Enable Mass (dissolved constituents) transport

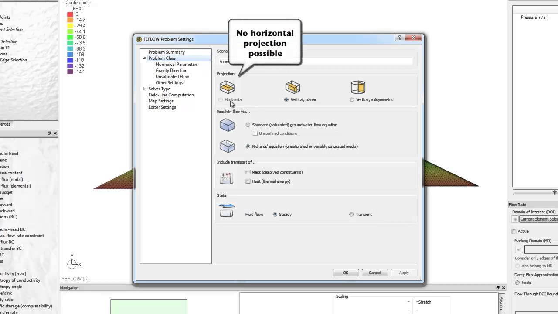[x=248, y=172]
